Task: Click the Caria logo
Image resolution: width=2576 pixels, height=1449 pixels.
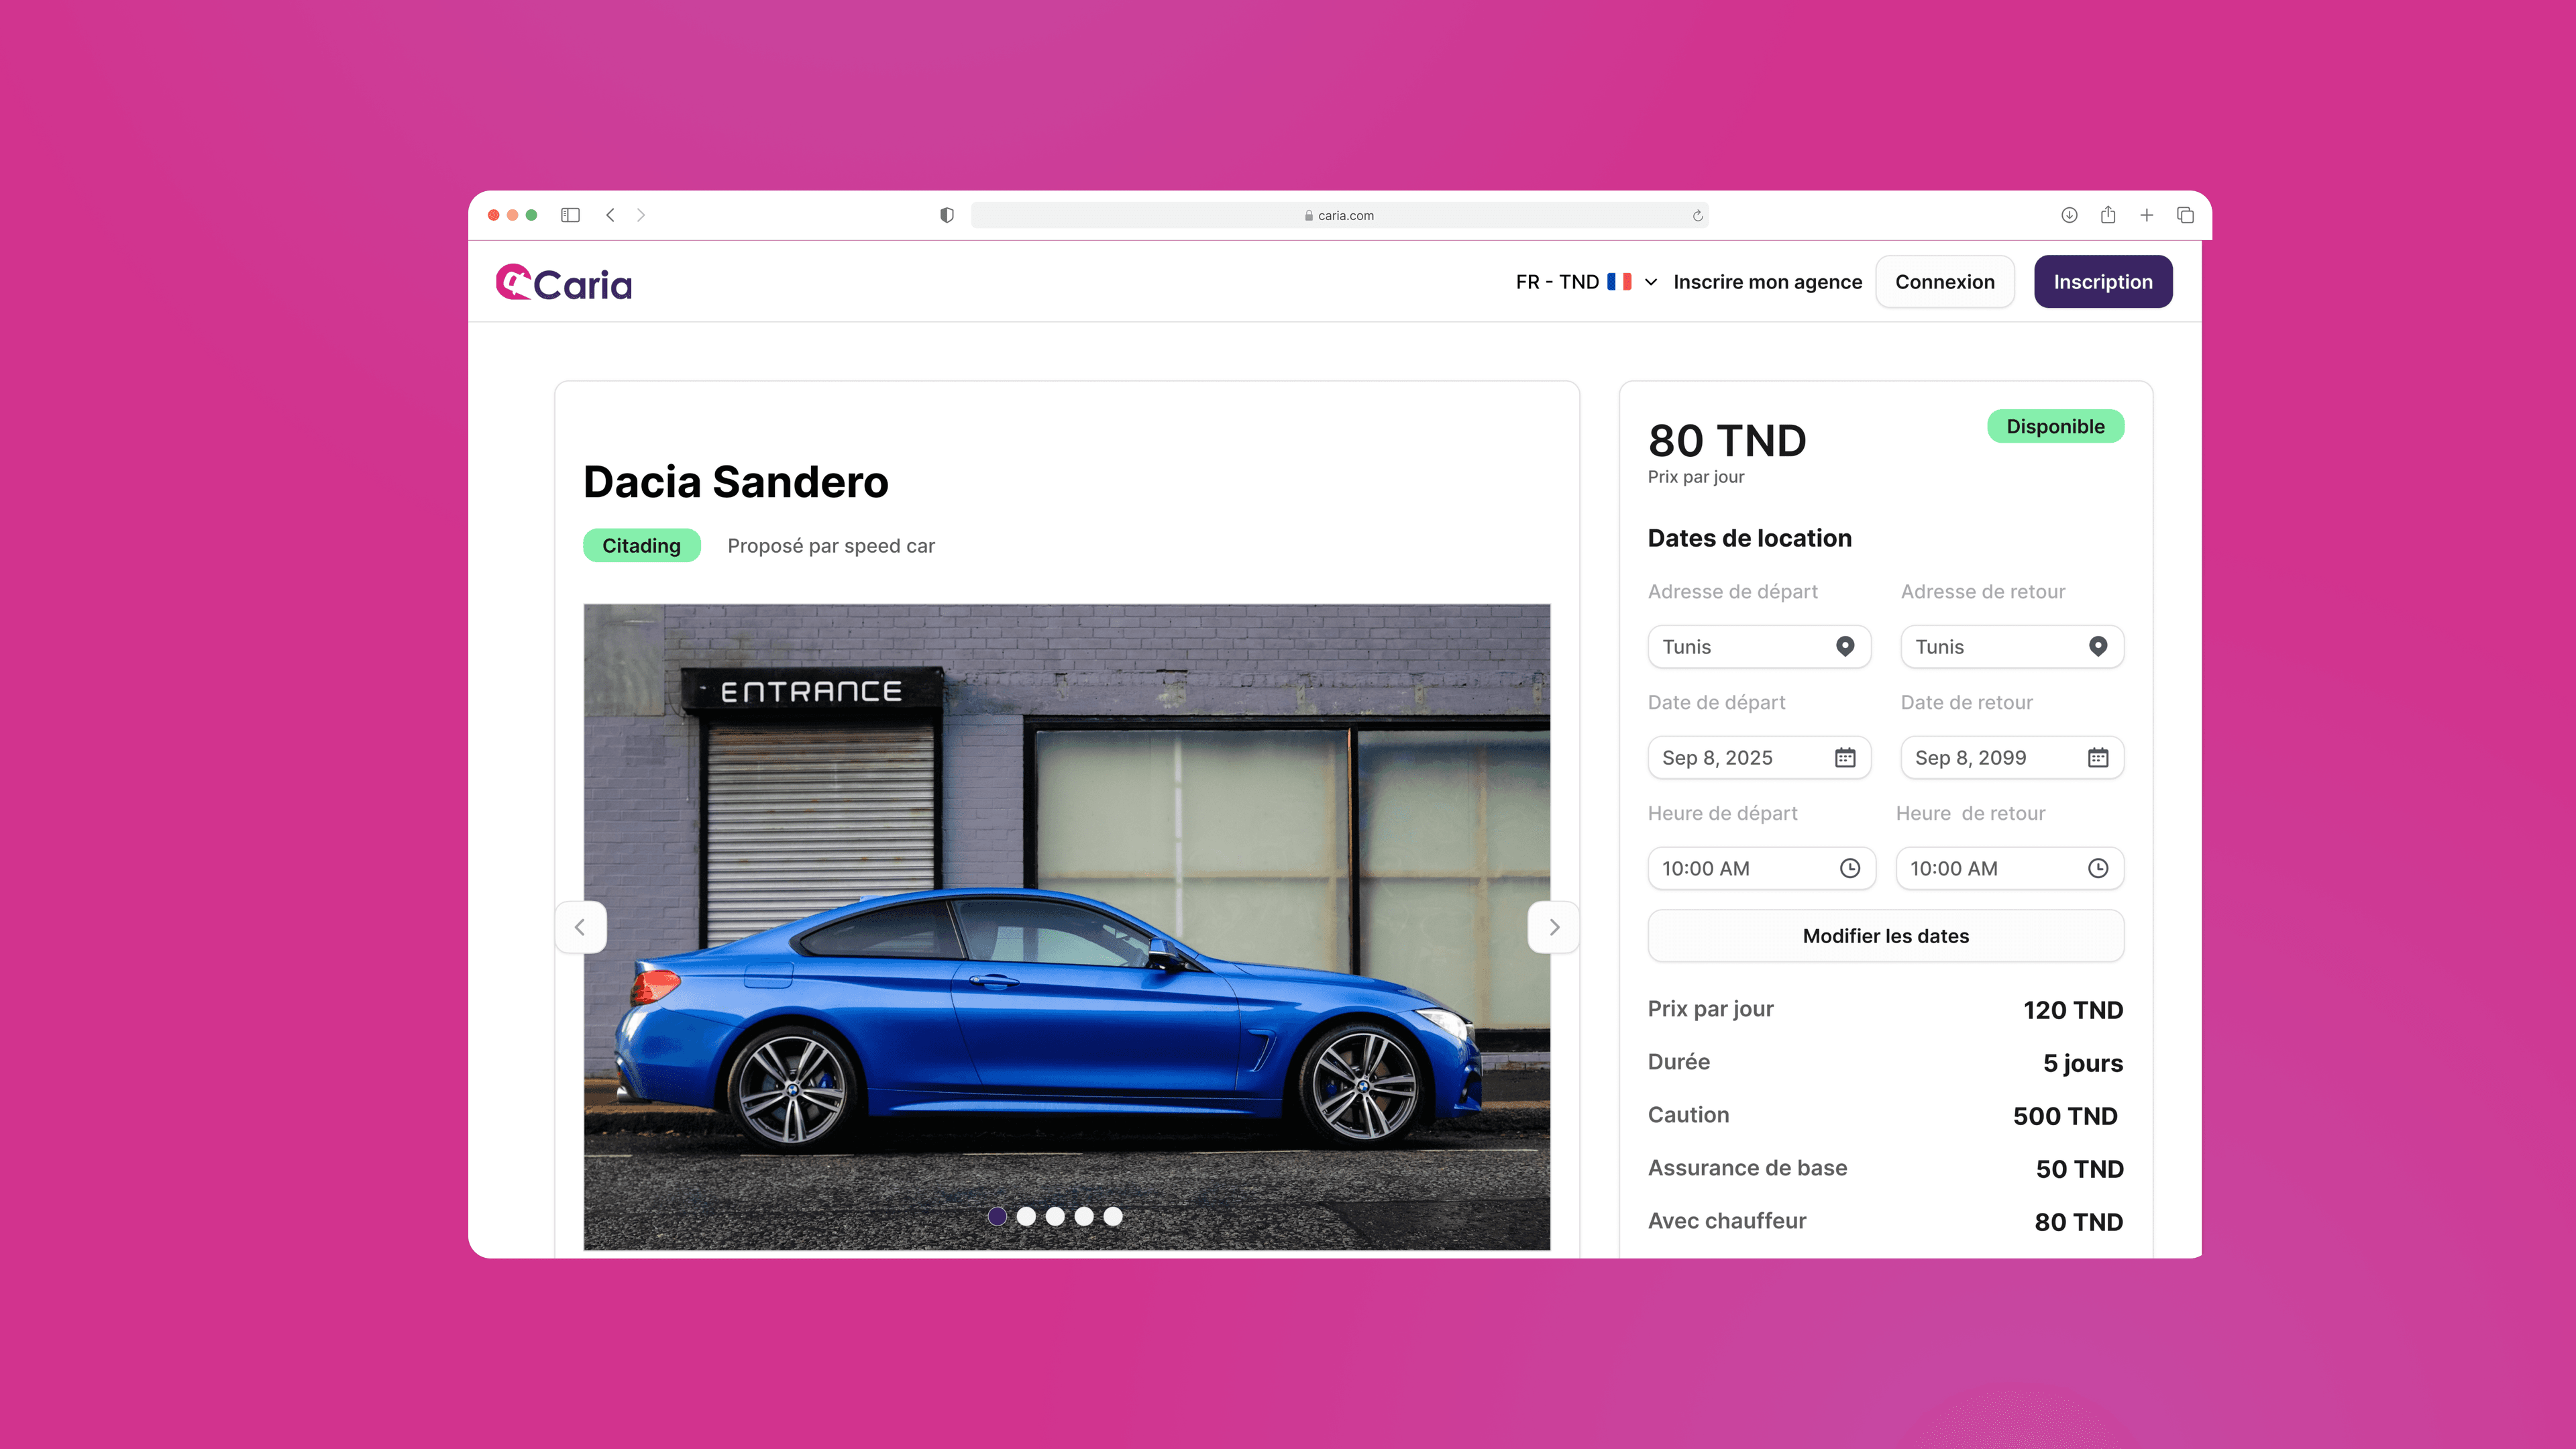Action: [x=564, y=283]
